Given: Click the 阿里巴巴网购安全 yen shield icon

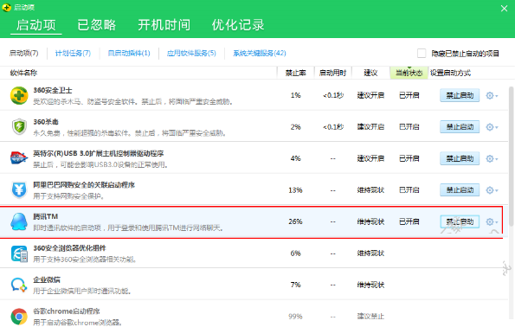Looking at the screenshot, I should tap(19, 189).
